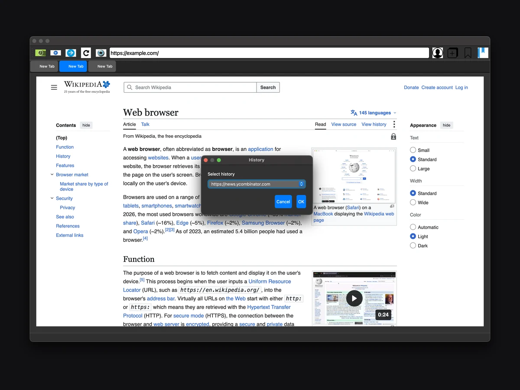The width and height of the screenshot is (520, 390).
Task: Open the Article tab
Action: [130, 124]
